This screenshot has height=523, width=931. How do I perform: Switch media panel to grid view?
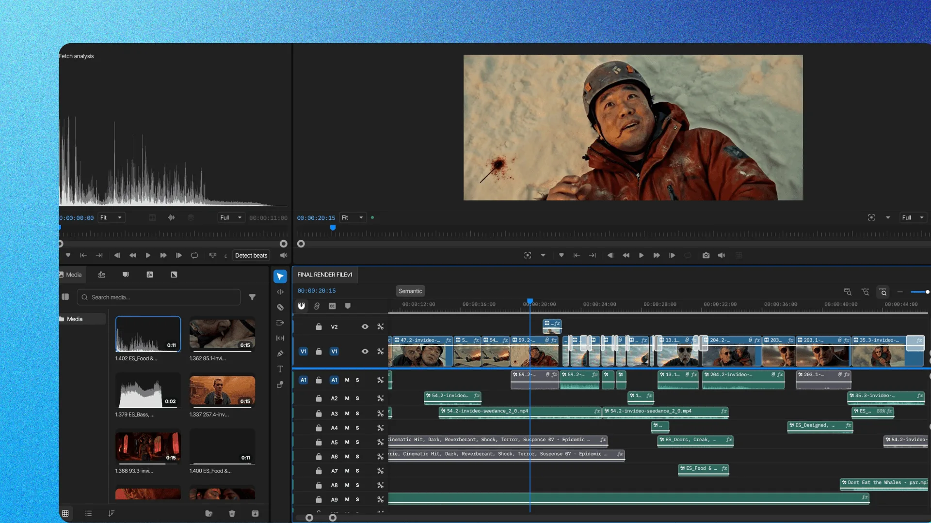tap(65, 513)
